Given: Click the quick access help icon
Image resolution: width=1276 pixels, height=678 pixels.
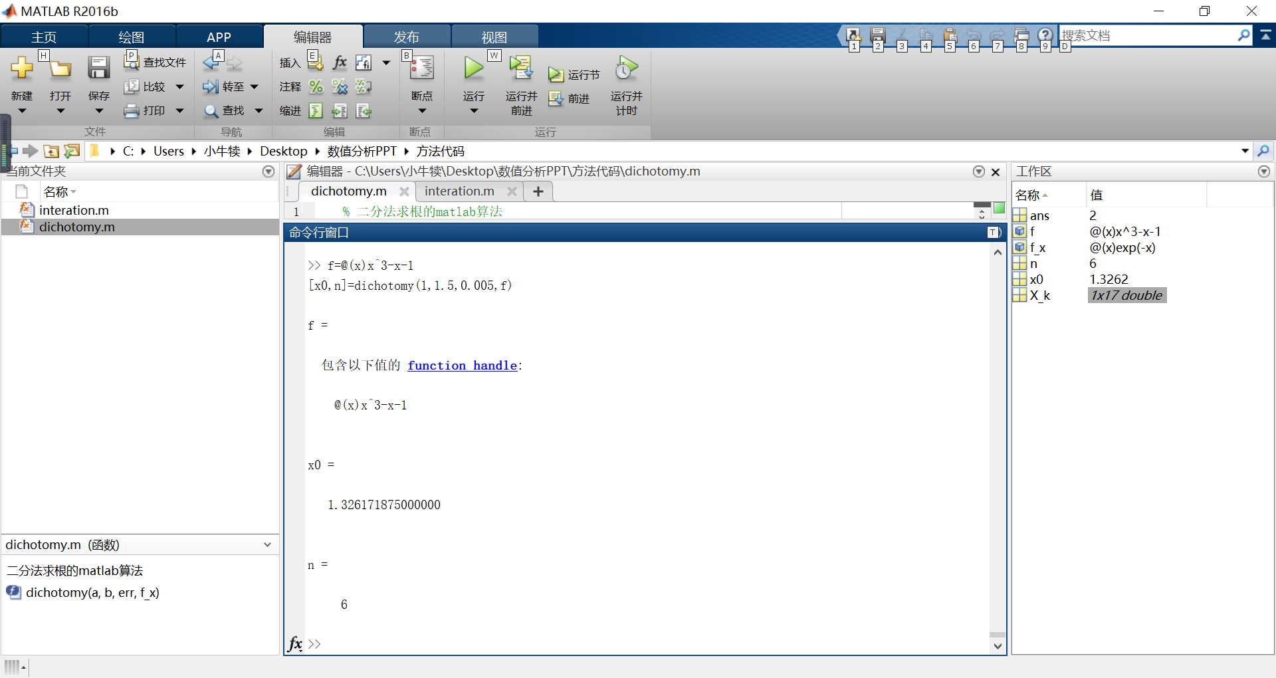Looking at the screenshot, I should click(1045, 35).
